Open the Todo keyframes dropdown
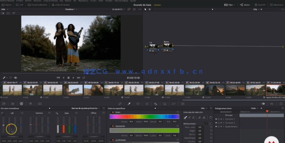The height and width of the screenshot is (143, 285). [255, 108]
